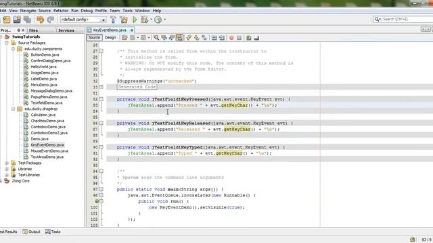Click the Undo arrow icon

(41, 20)
